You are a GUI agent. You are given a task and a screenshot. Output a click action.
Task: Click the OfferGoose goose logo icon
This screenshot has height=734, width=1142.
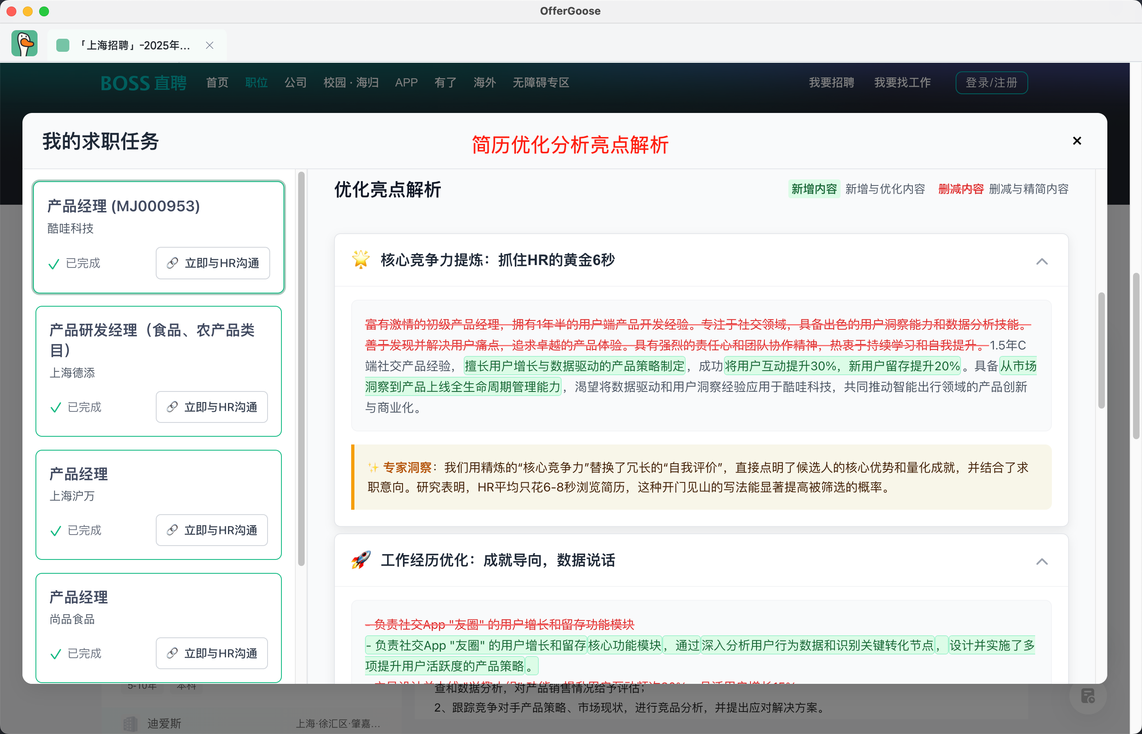tap(24, 44)
